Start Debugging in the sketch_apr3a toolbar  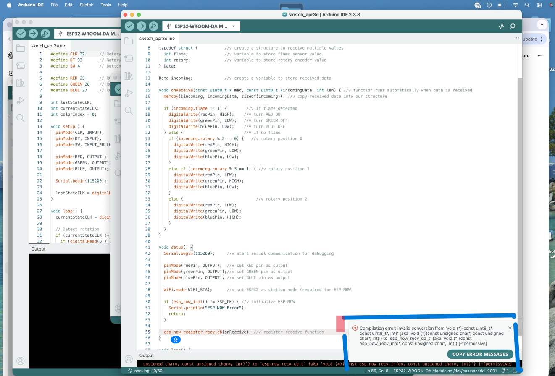point(45,34)
